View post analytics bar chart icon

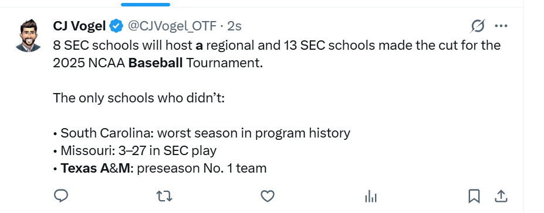371,197
